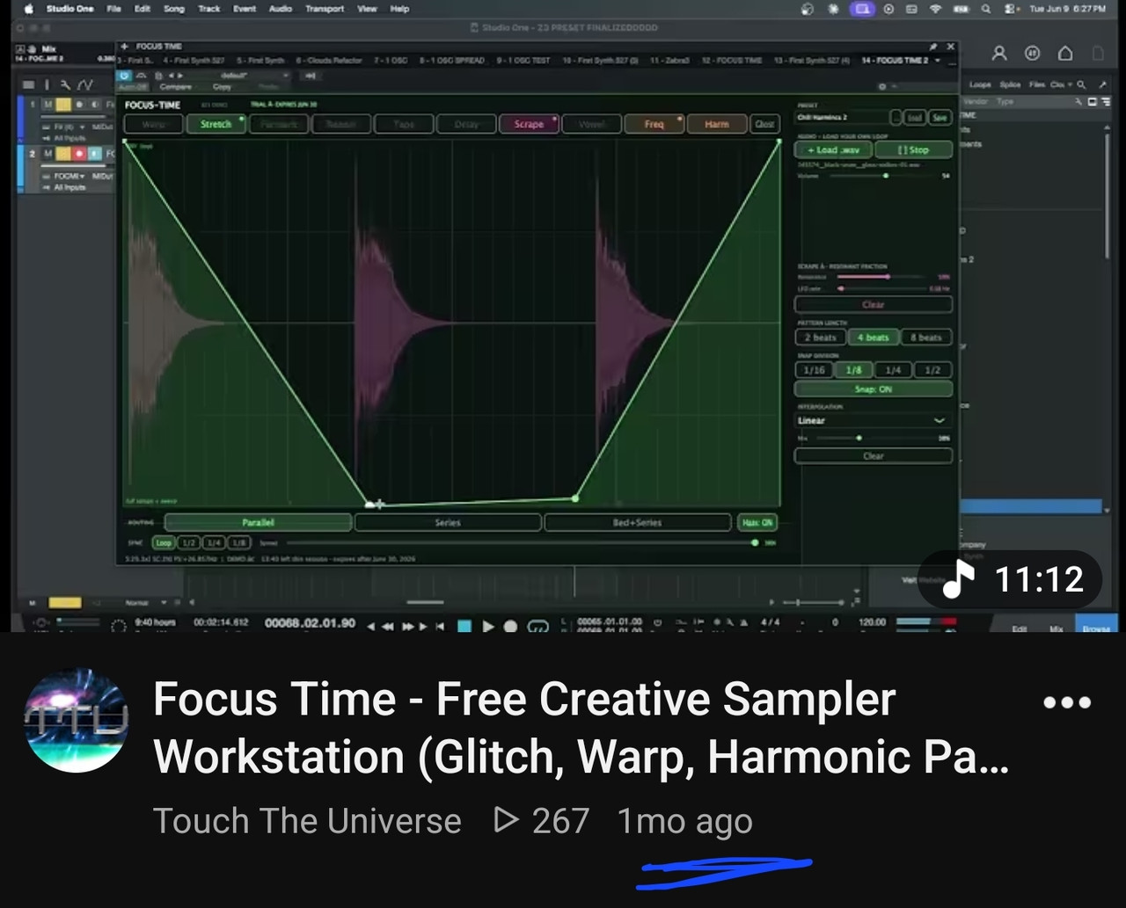Click the preset Save button
The image size is (1126, 908).
pos(940,118)
